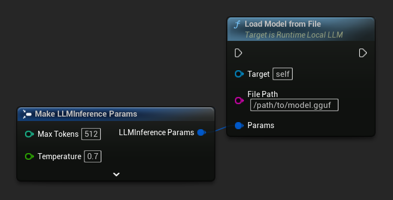Image resolution: width=393 pixels, height=200 pixels.
Task: Click the Params label on Load Model
Action: coord(261,125)
